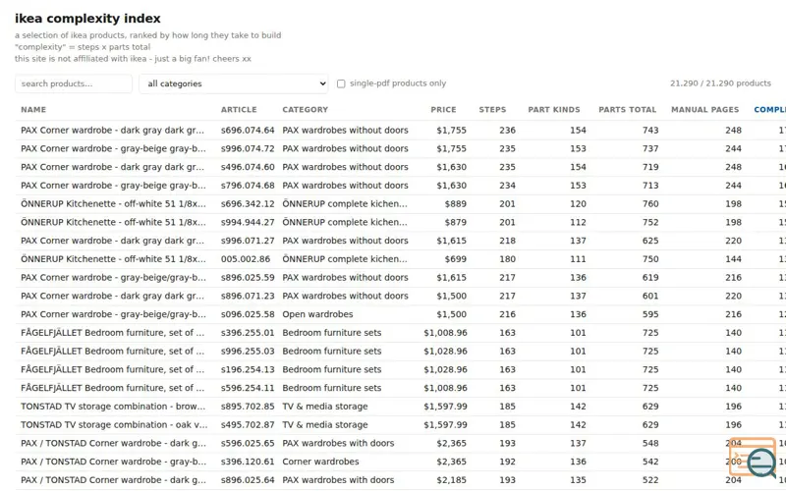The height and width of the screenshot is (491, 786).
Task: Click the ikea complexity index title
Action: tap(87, 19)
